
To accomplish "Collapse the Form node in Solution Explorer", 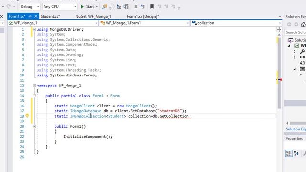I will click(x=295, y=69).
